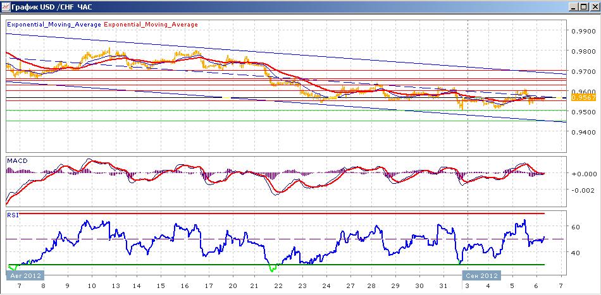Minimize the USD/CHF chart window

[x=573, y=7]
